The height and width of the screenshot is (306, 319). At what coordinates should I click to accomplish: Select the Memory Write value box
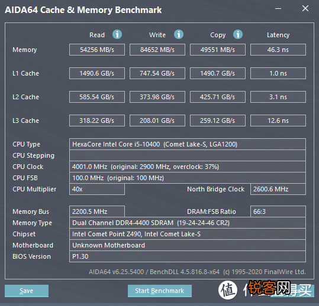point(157,50)
